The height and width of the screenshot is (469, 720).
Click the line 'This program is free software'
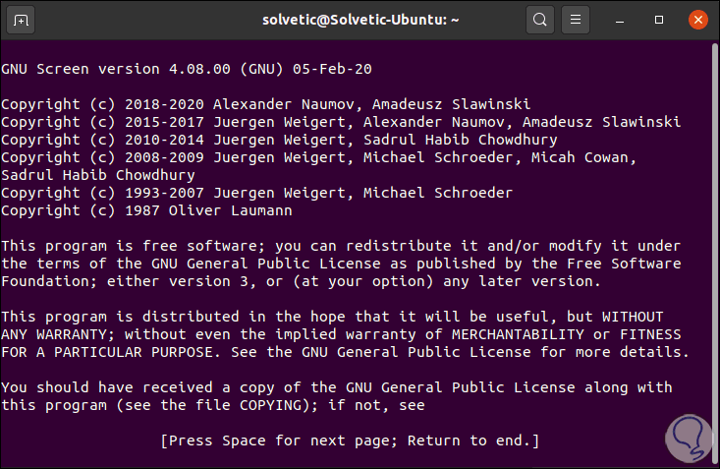(341, 246)
